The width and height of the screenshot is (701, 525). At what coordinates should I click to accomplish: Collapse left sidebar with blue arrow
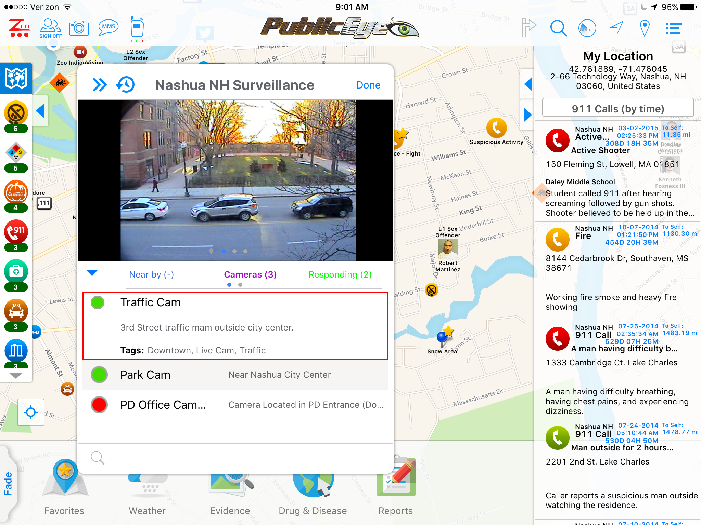pyautogui.click(x=40, y=111)
